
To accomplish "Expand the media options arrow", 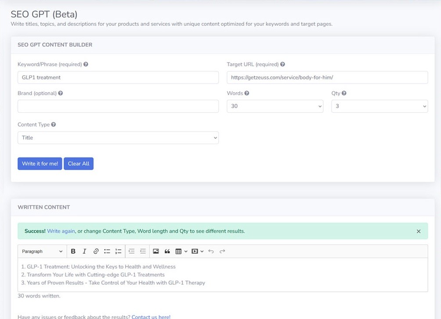I will pyautogui.click(x=202, y=252).
